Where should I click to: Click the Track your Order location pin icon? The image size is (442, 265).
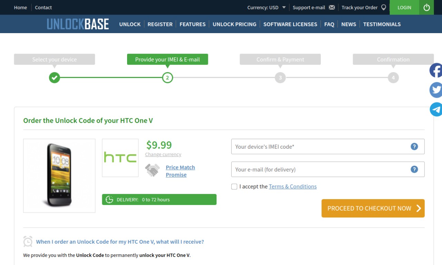[x=383, y=7]
